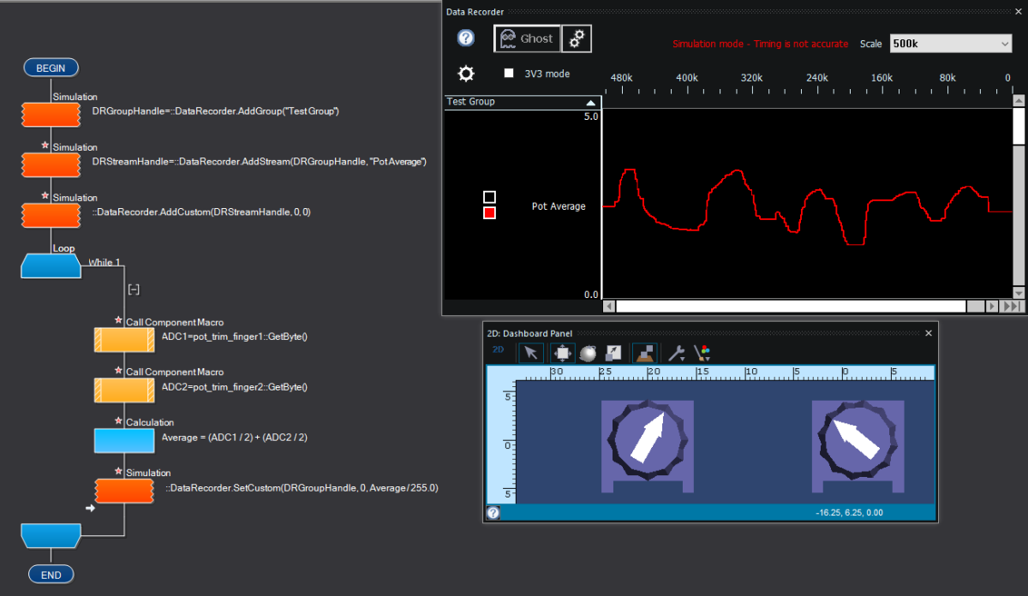Click the gears icon beside Ghost button
The height and width of the screenshot is (596, 1028).
tap(576, 38)
